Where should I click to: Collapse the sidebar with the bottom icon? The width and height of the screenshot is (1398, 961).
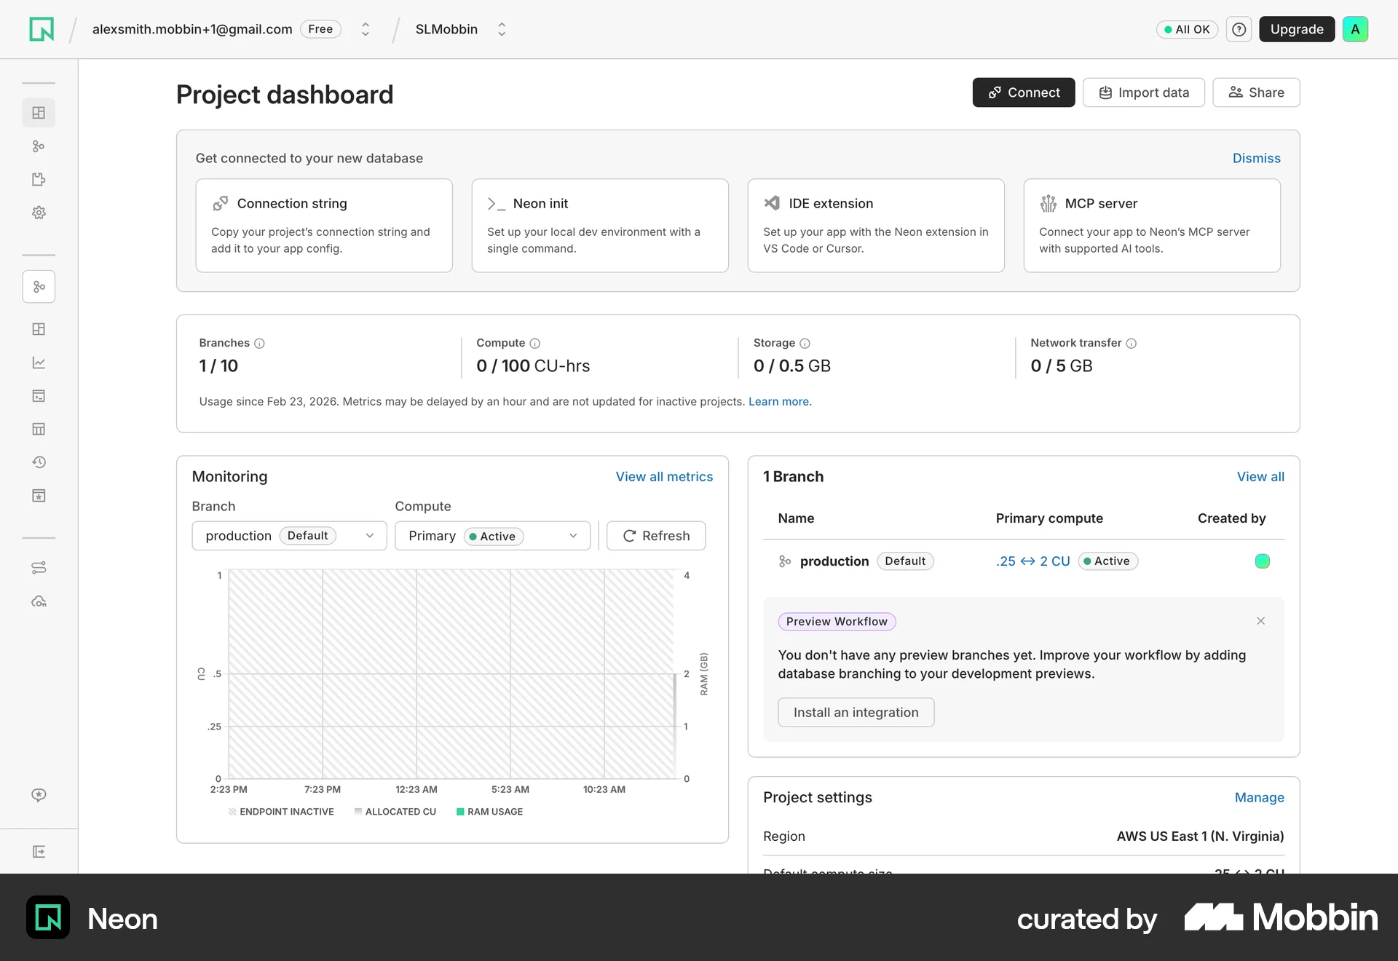coord(39,852)
